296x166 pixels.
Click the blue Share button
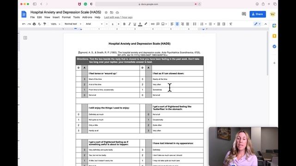point(258,14)
